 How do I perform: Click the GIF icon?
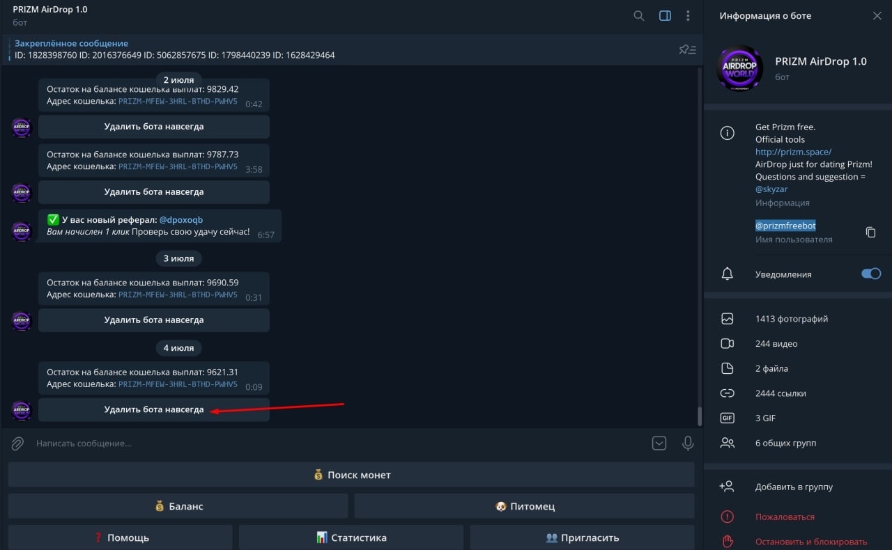tap(728, 418)
